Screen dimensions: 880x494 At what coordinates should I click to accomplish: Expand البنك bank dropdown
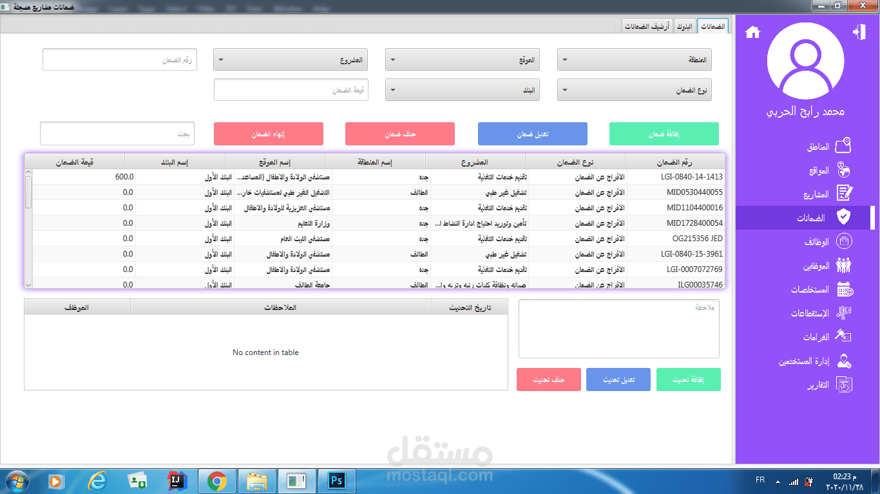coord(463,90)
